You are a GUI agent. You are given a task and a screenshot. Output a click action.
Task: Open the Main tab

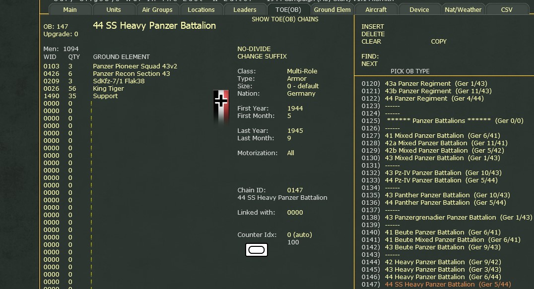(x=70, y=10)
